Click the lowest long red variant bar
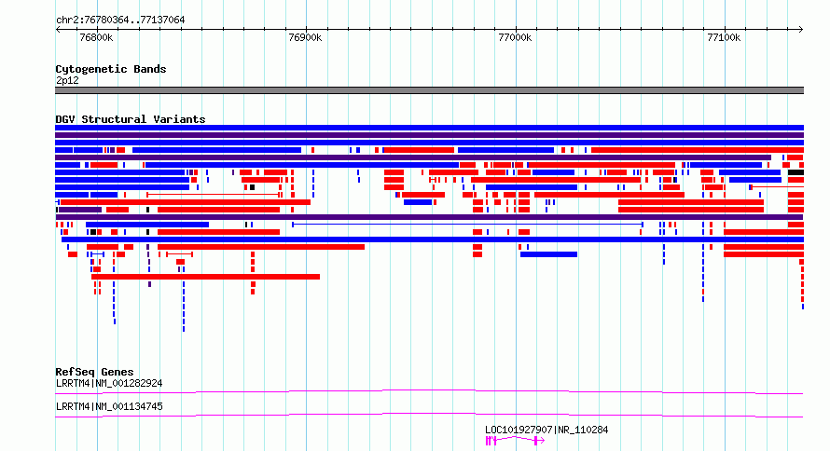 click(205, 277)
